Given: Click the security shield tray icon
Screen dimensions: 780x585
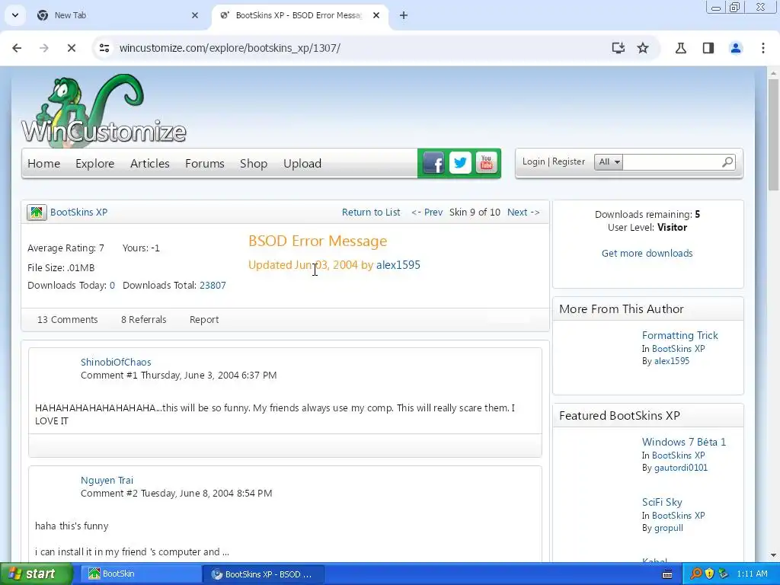Looking at the screenshot, I should click(709, 574).
